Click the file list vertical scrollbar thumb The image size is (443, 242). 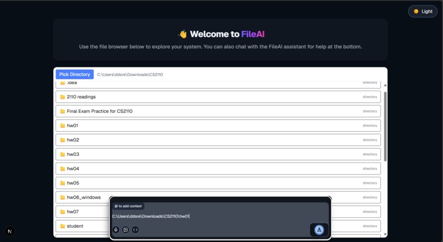click(385, 126)
